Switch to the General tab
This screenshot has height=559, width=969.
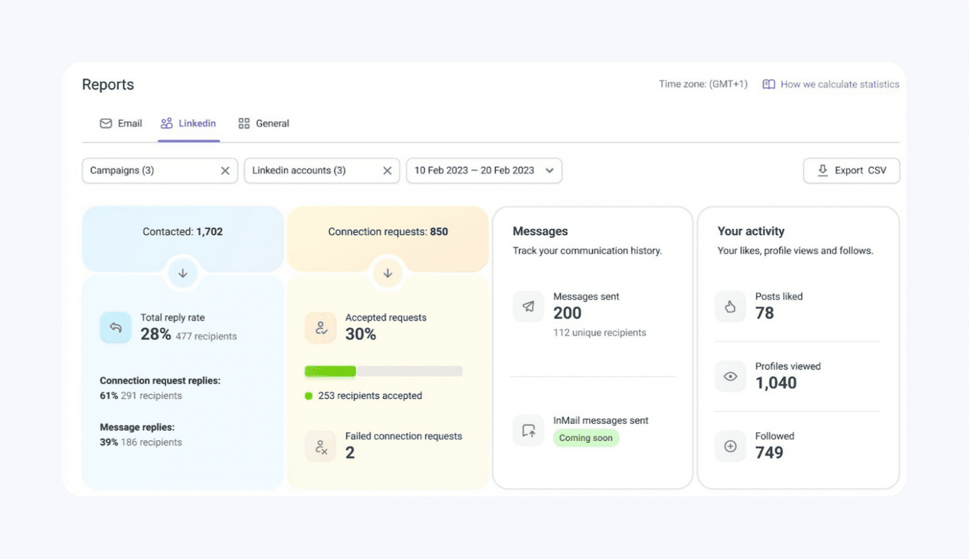264,124
